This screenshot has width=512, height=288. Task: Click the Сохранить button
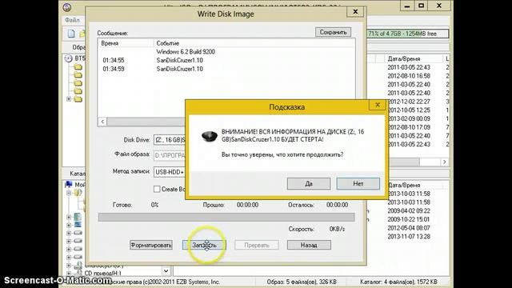coord(333,32)
